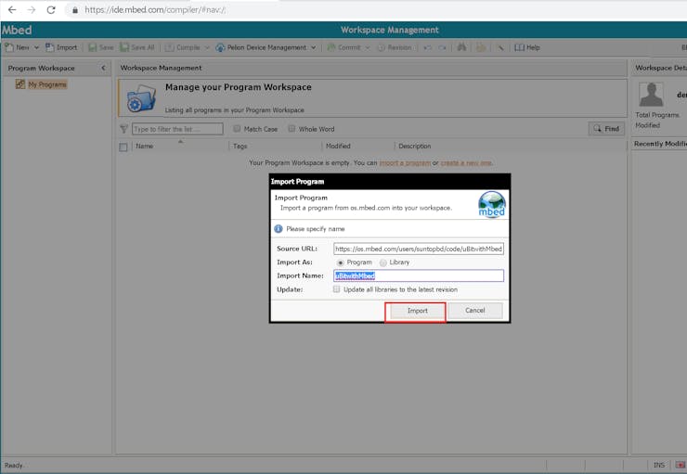Image resolution: width=687 pixels, height=474 pixels.
Task: Sort by the Tags column header
Action: point(240,147)
